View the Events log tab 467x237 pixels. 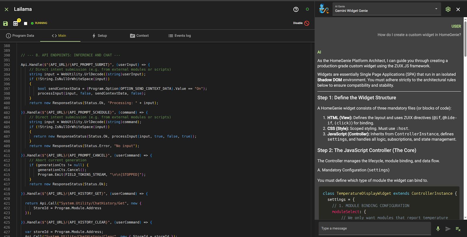click(180, 36)
